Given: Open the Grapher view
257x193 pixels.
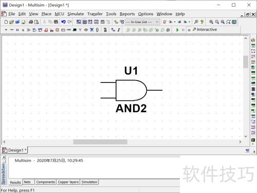Looking at the screenshot, I should (x=96, y=22).
